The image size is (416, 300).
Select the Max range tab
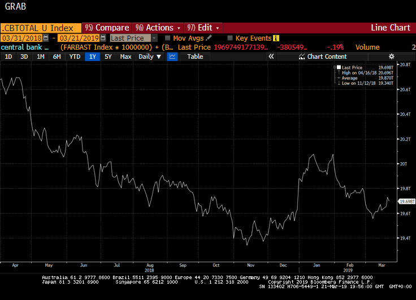click(x=125, y=56)
